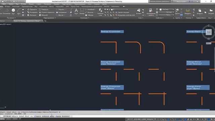Switch to the Вставка (Insert) ribbon tab
The height and width of the screenshot is (121, 215).
pyautogui.click(x=7, y=6)
